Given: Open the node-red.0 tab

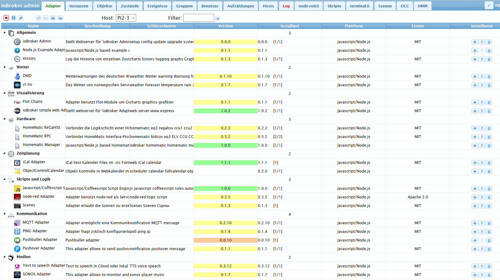Looking at the screenshot, I should click(x=309, y=6).
